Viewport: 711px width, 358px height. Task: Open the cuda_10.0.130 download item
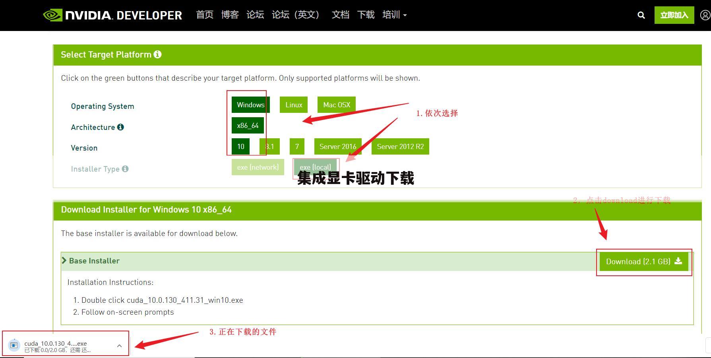(66, 343)
